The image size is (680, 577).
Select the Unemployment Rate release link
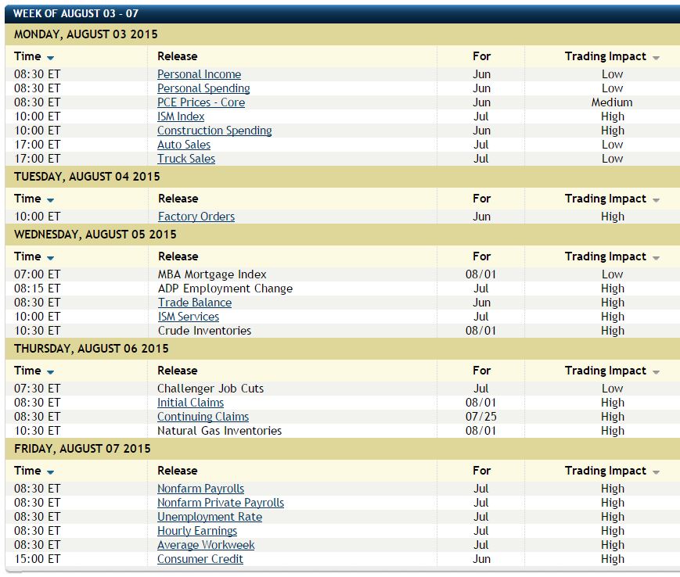click(x=209, y=517)
